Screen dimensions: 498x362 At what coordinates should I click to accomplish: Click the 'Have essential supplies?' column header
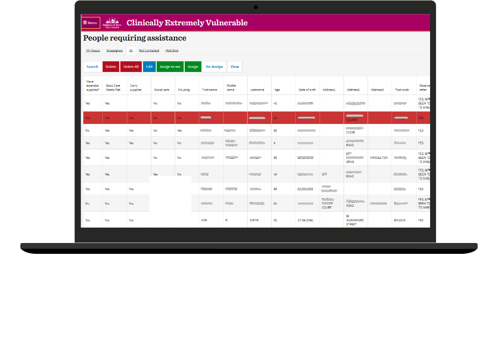pyautogui.click(x=92, y=86)
